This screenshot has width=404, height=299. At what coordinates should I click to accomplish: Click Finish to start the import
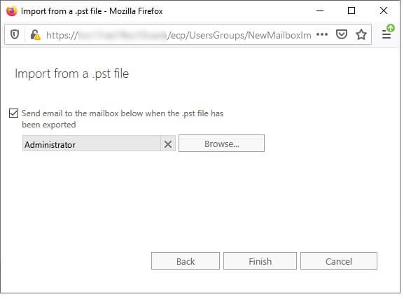coord(260,261)
